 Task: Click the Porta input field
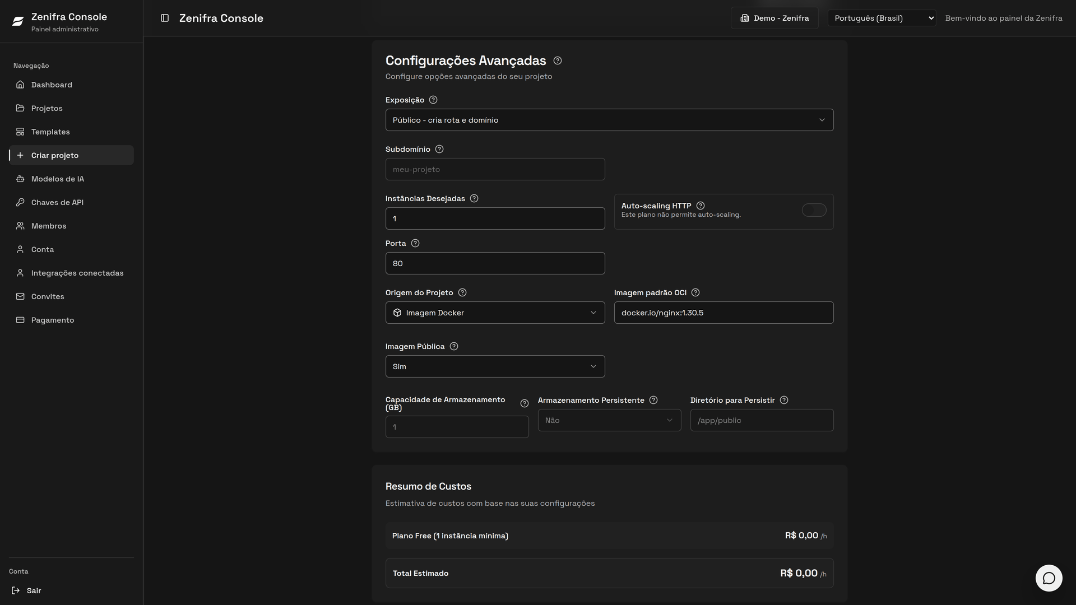click(x=495, y=263)
